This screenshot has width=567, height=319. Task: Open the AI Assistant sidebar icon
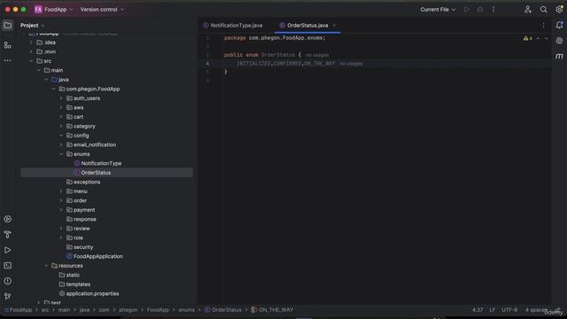(x=559, y=41)
